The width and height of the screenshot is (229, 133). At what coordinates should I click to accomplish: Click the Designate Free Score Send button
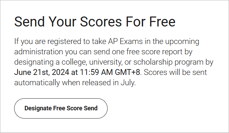[x=61, y=108]
